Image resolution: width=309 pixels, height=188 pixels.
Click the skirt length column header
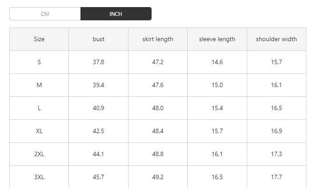[x=158, y=39]
